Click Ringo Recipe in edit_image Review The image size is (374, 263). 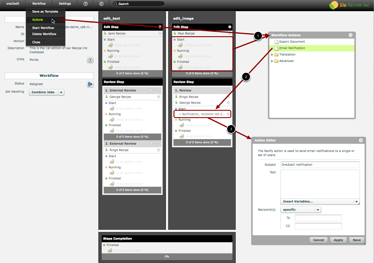point(189,97)
